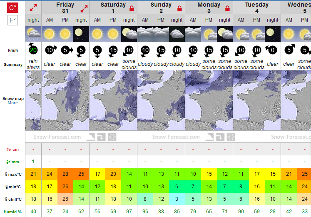
Task: Click Monday PM max temperature 15
Action: click(x=209, y=174)
